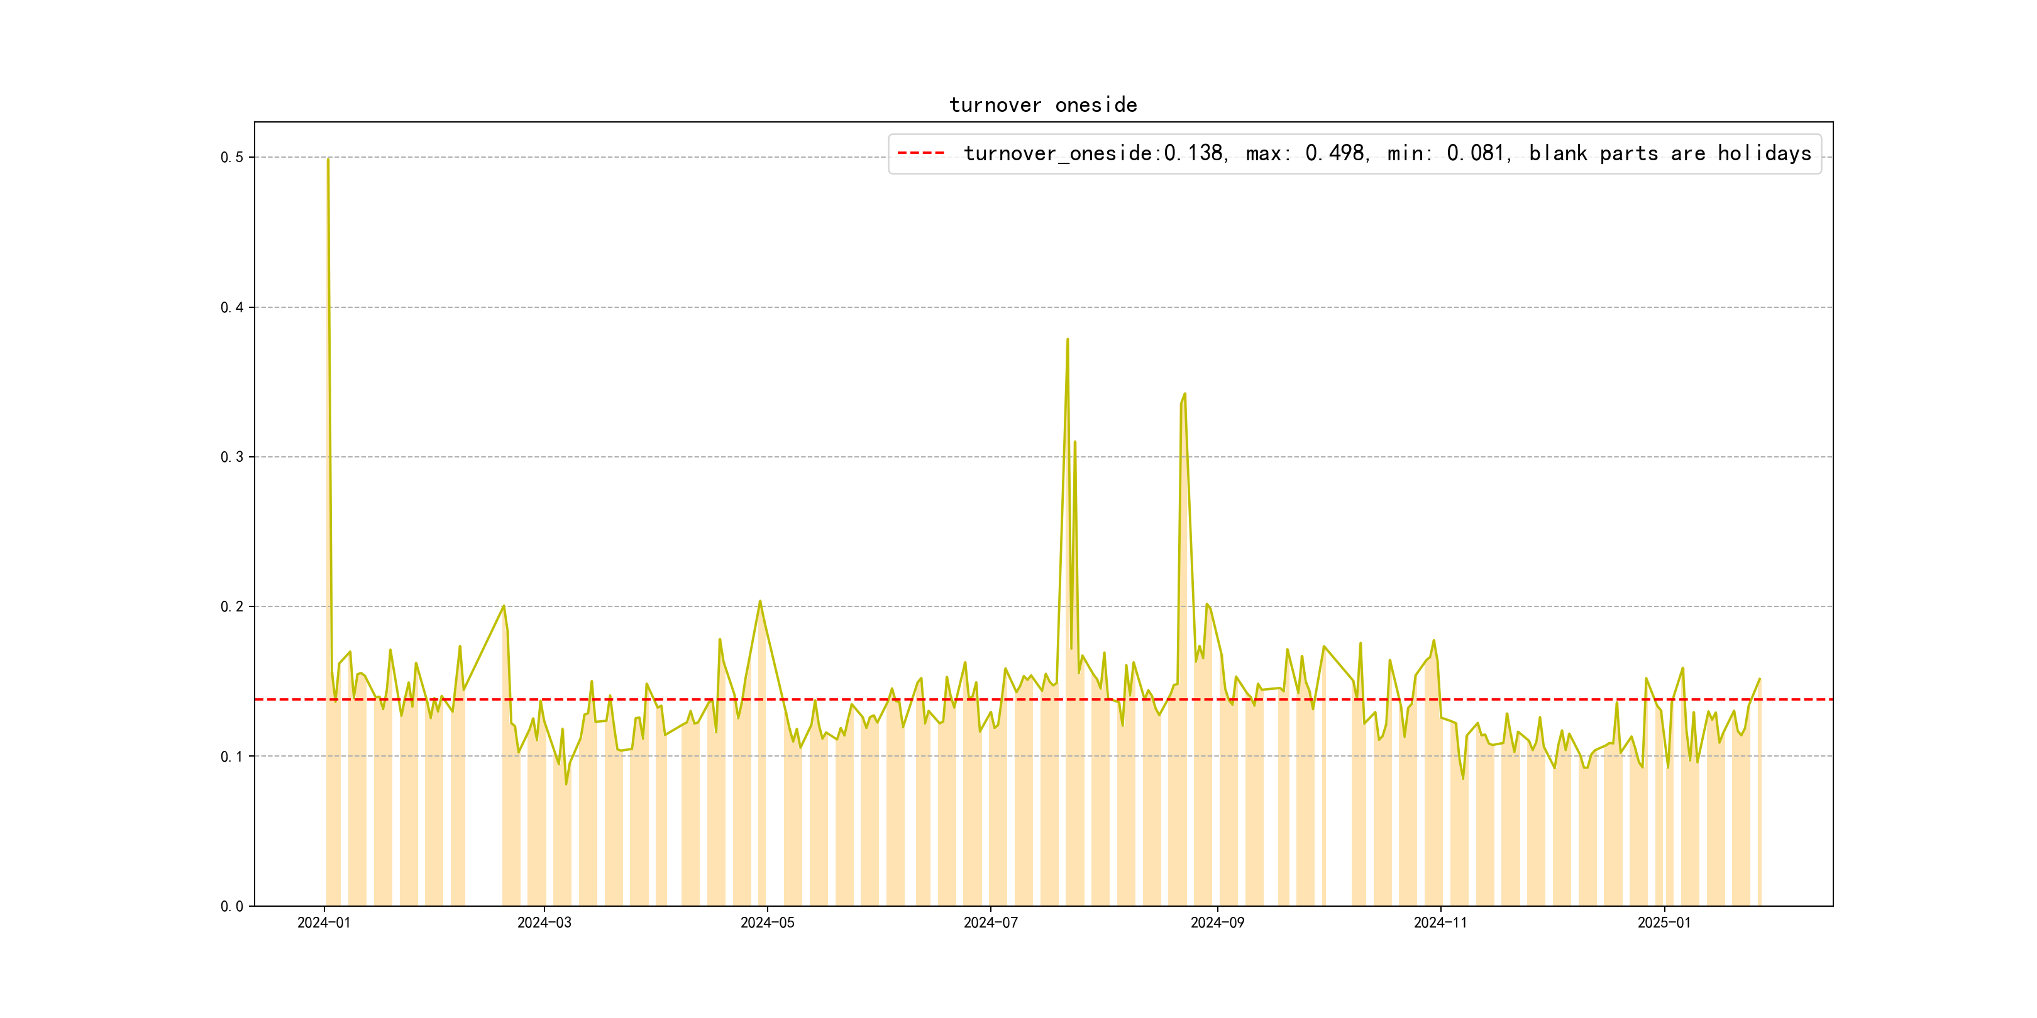Click the 2025-01 x-axis label
Screen dimensions: 2037x1018
1664,922
